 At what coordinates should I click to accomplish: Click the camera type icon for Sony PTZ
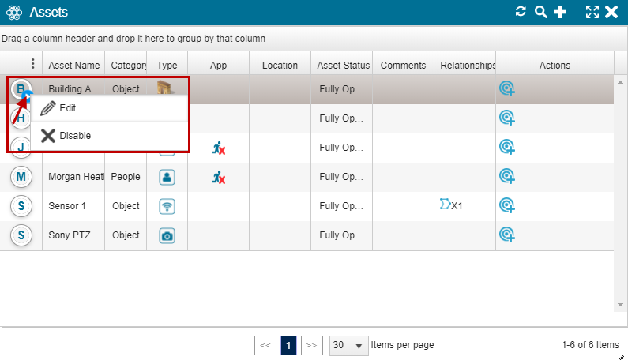click(167, 235)
